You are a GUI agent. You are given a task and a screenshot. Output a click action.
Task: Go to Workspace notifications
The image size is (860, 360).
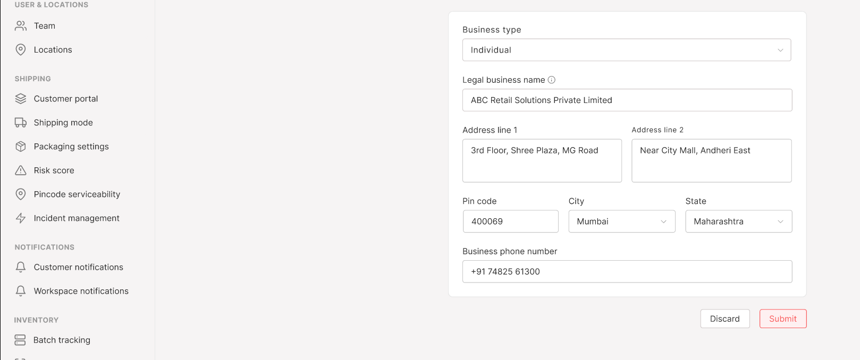point(81,291)
